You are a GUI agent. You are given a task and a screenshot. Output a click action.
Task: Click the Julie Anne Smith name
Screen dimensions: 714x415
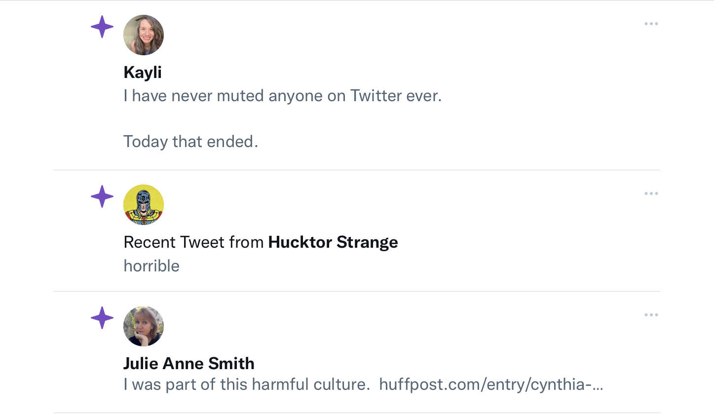[x=189, y=364]
